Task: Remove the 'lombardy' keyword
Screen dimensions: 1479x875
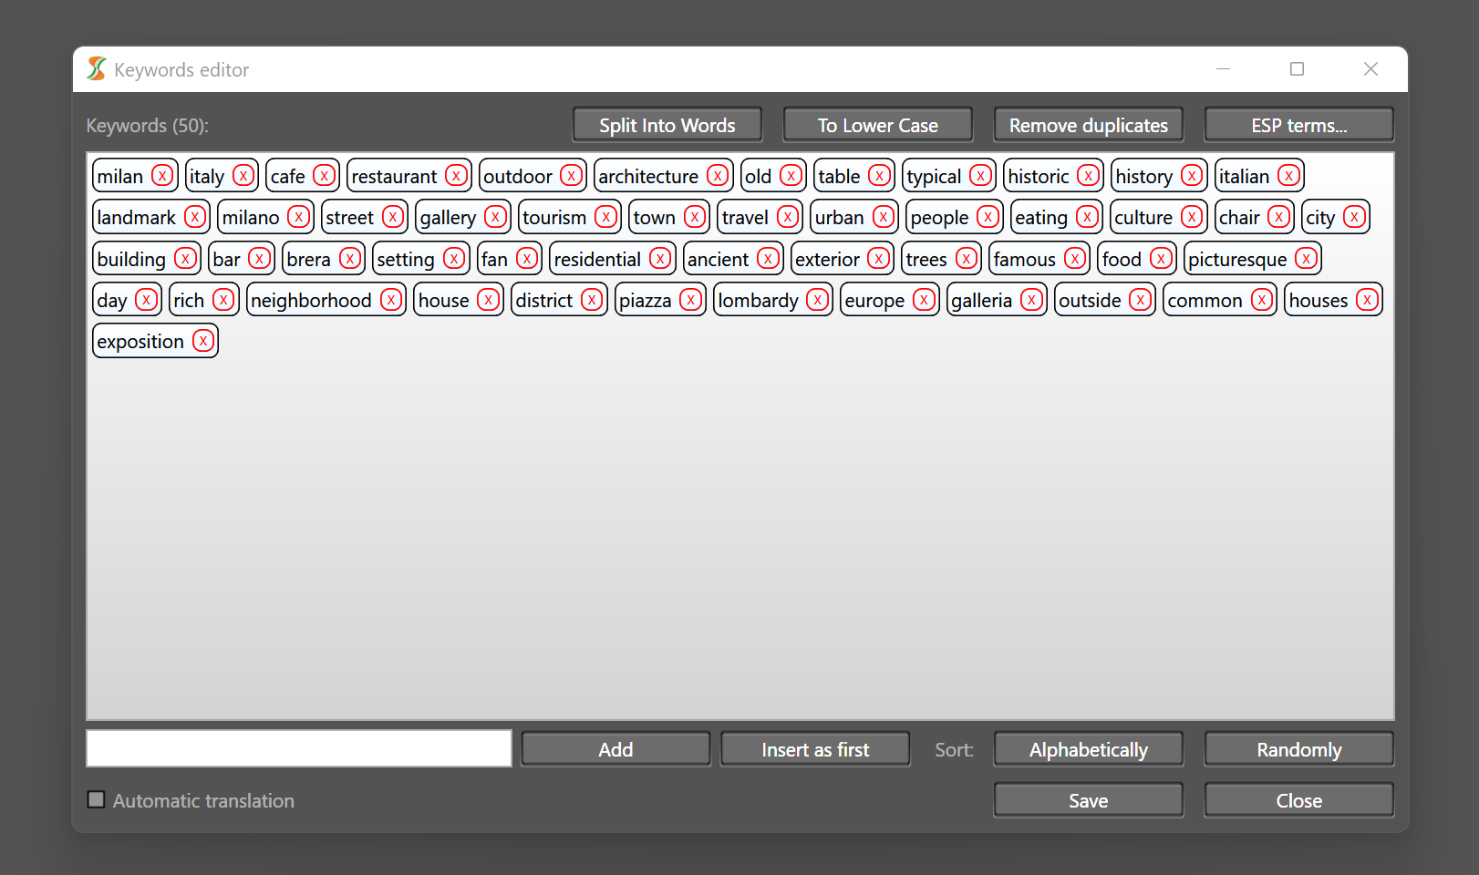Action: pos(816,299)
